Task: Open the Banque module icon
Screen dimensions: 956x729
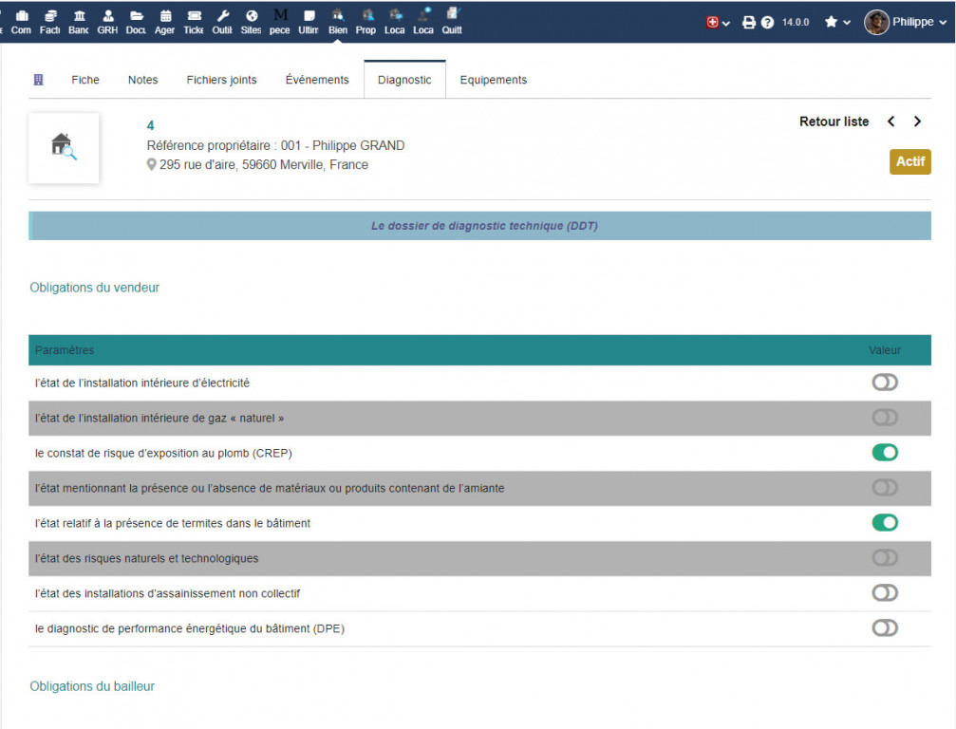Action: (x=79, y=21)
